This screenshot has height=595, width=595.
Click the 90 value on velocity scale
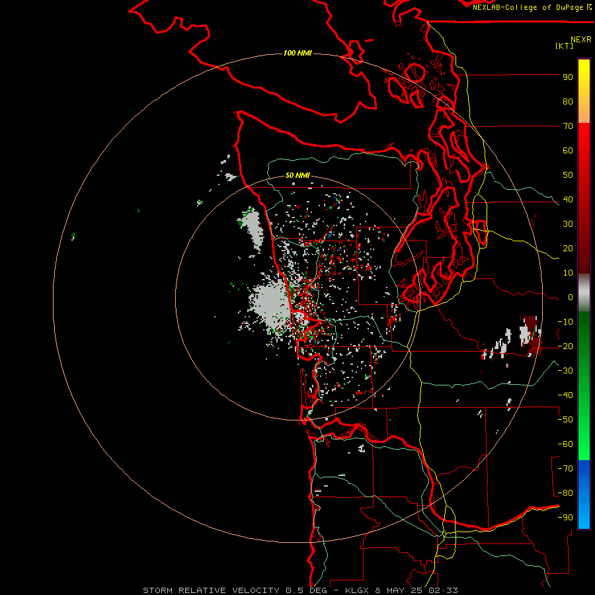(x=568, y=77)
